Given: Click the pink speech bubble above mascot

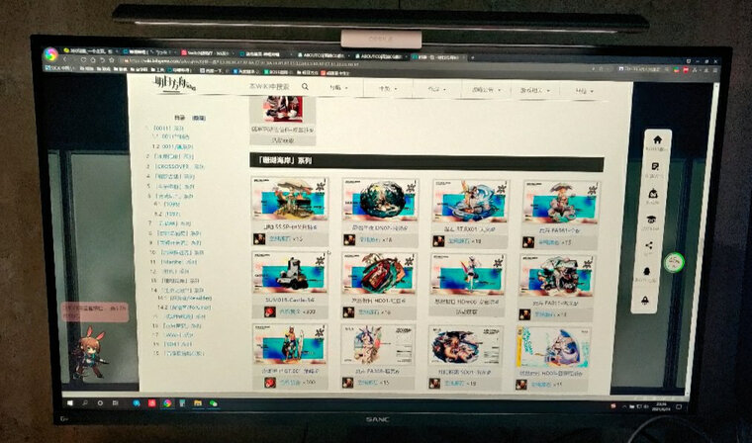Looking at the screenshot, I should click(x=95, y=311).
